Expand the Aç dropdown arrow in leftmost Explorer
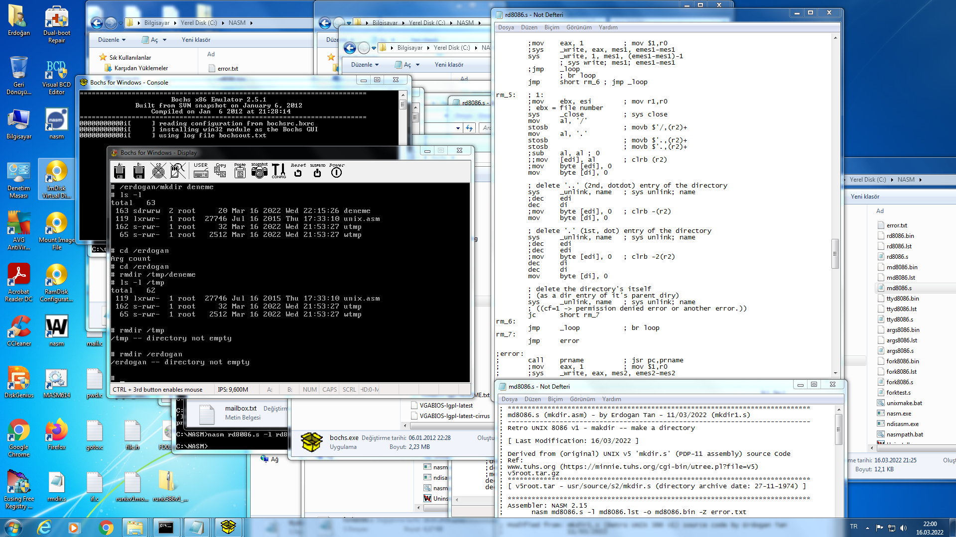This screenshot has height=537, width=956. [165, 40]
